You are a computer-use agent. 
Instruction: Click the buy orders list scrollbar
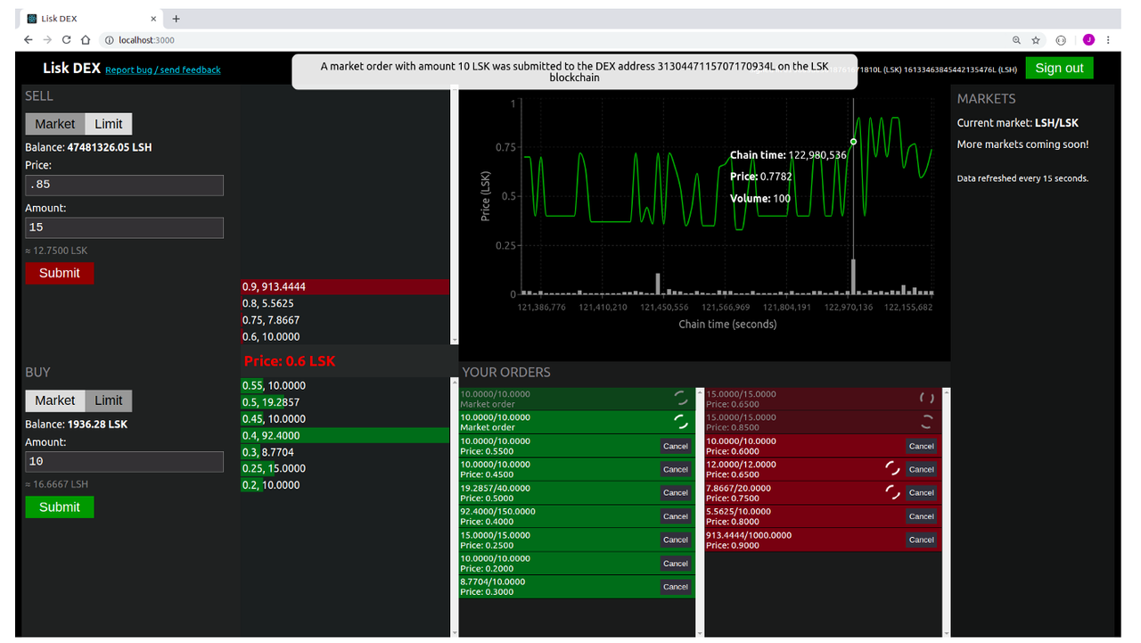click(700, 512)
